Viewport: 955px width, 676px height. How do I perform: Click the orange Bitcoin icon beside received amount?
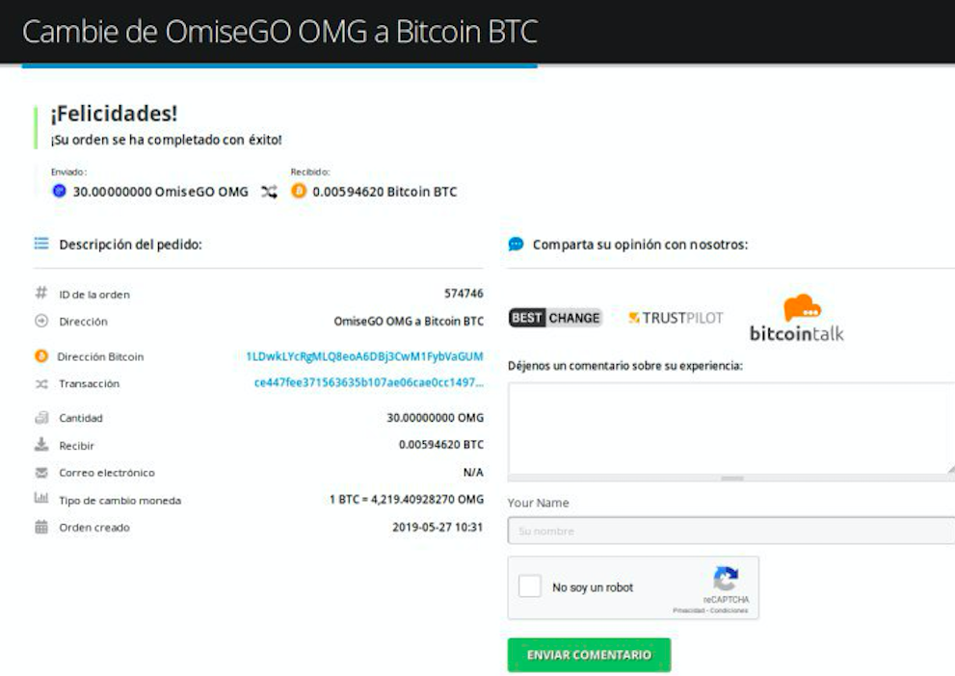click(299, 191)
